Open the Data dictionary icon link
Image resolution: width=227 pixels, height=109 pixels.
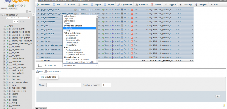point(46,72)
